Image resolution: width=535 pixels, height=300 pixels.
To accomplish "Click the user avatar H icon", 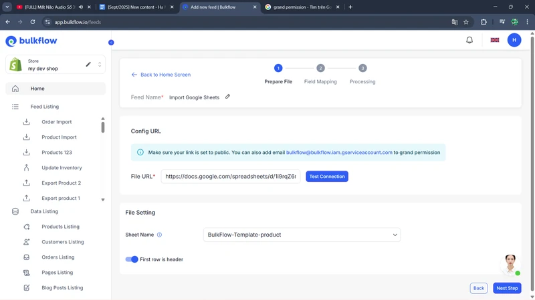I will pos(514,40).
